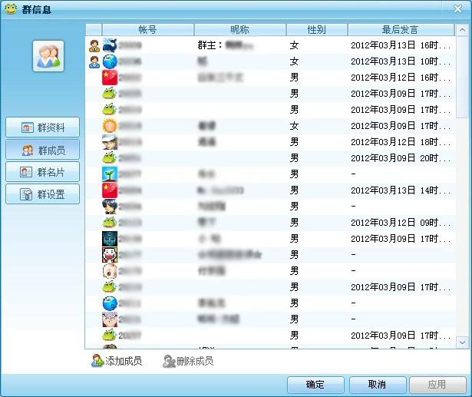Sort members by the 最后发言 column header

tap(399, 29)
